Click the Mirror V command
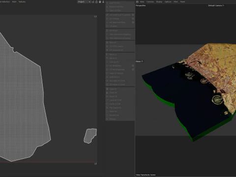Screen dimensions: 236x177 [120, 58]
